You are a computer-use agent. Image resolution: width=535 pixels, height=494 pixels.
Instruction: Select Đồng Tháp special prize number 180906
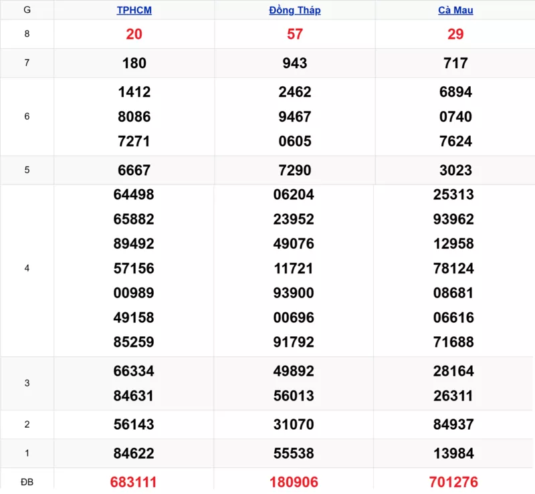point(294,482)
